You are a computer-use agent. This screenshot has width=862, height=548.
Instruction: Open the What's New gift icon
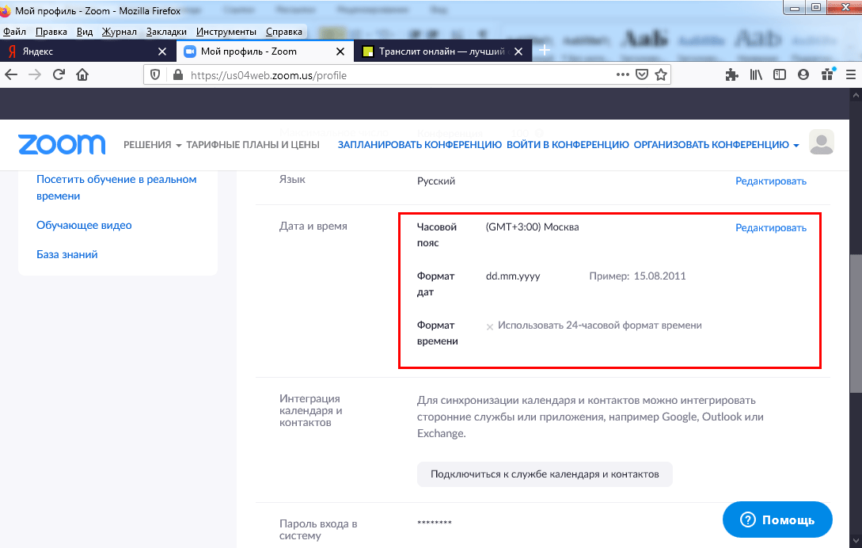(x=827, y=74)
